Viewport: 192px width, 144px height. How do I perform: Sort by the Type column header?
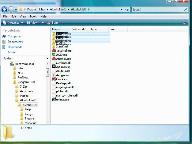click(x=99, y=29)
